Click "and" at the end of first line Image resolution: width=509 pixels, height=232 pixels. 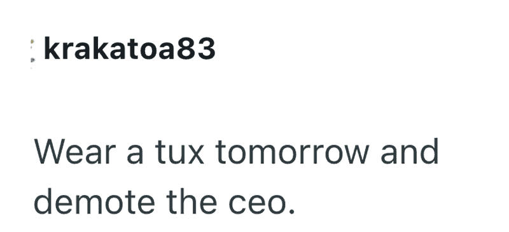[410, 151]
